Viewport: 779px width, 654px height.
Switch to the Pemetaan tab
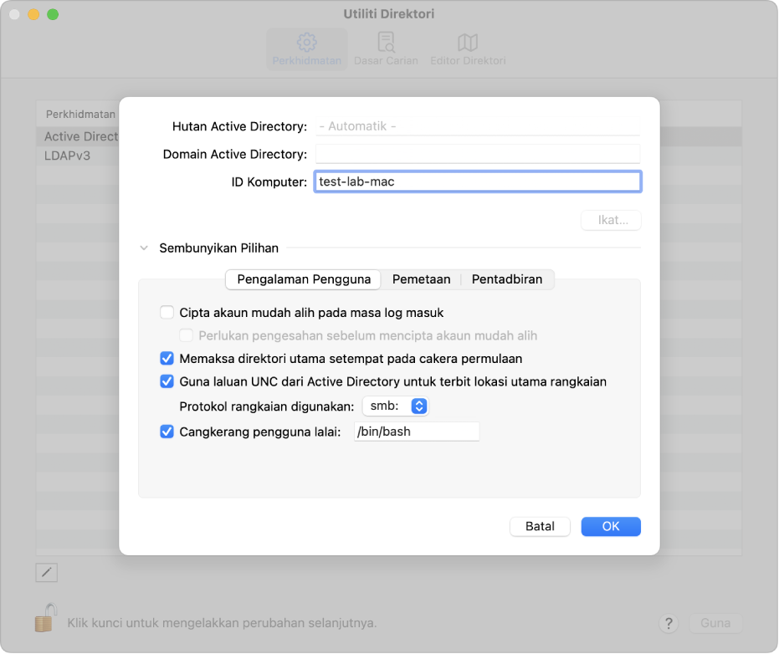(x=422, y=279)
